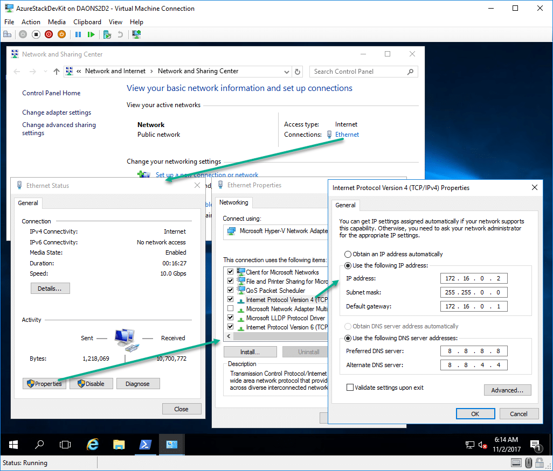Click the back arrow in Network and Sharing Center

(17, 72)
